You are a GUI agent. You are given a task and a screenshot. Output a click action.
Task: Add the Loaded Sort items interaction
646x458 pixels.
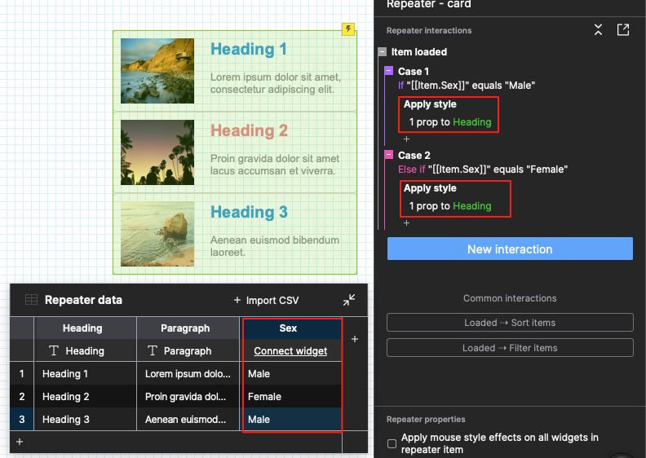point(510,323)
